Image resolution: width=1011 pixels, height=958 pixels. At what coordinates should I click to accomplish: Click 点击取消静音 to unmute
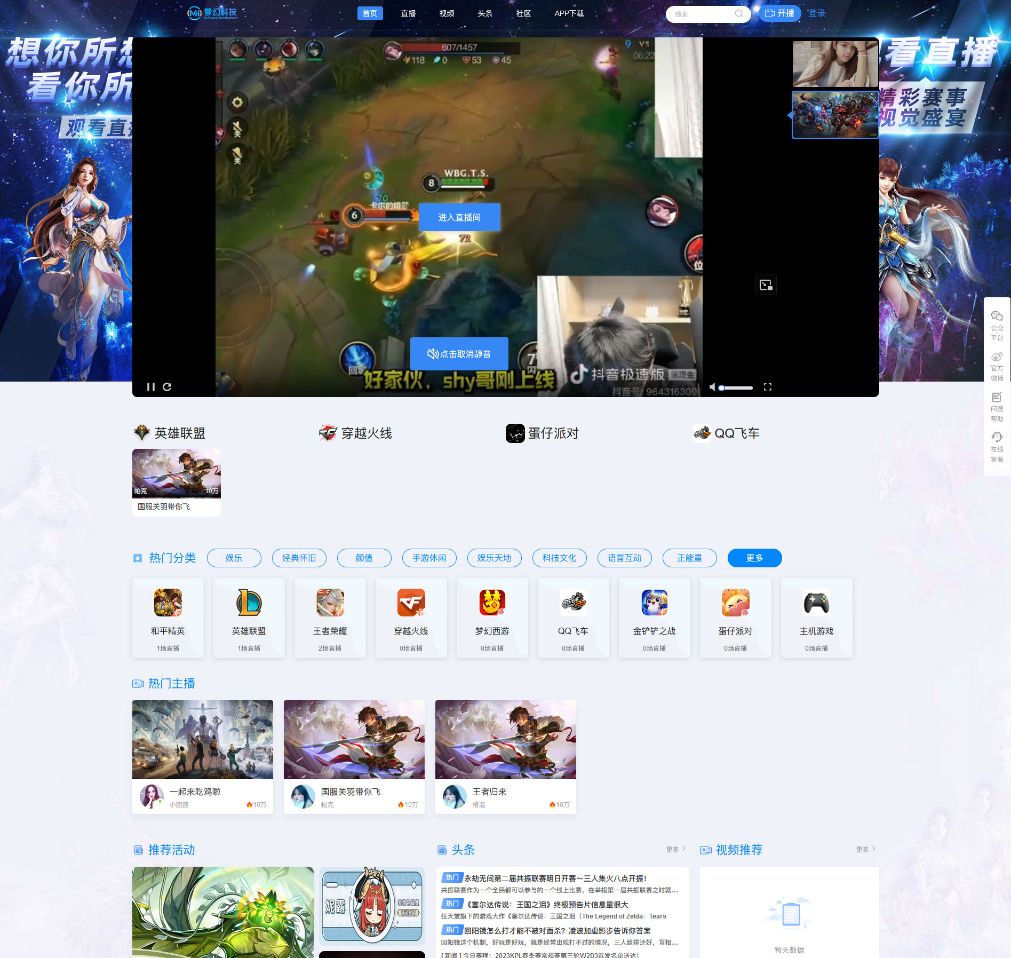[x=459, y=354]
